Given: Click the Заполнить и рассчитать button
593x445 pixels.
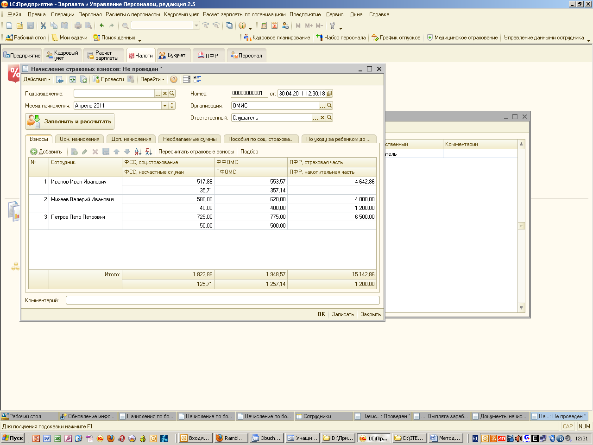Looking at the screenshot, I should [69, 121].
